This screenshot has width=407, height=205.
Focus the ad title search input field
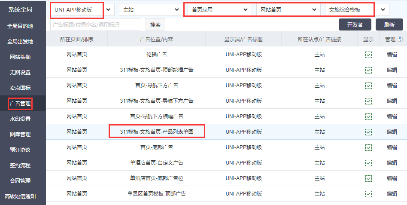click(95, 25)
